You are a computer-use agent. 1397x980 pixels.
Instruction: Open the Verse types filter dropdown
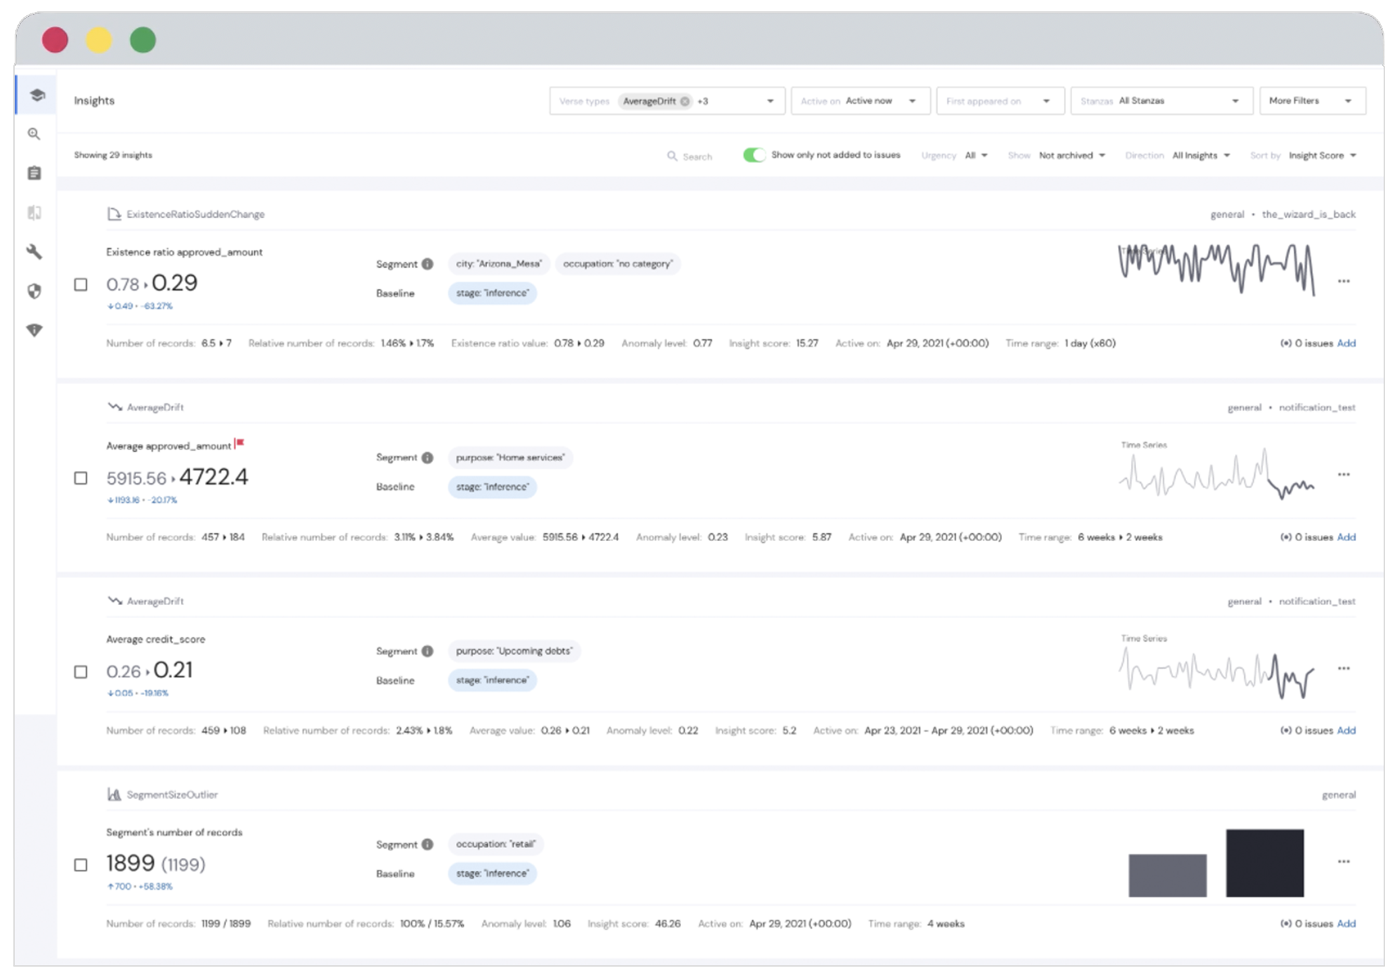coord(771,101)
